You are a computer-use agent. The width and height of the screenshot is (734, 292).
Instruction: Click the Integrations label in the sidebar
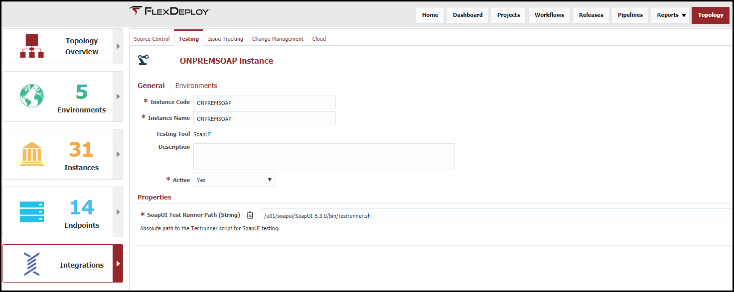pos(82,265)
